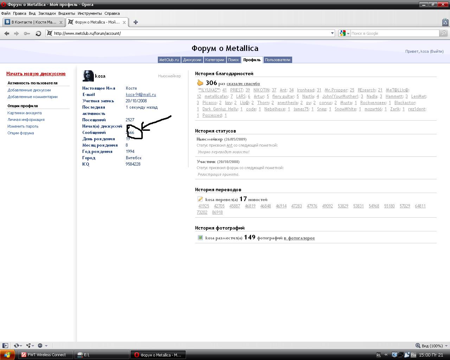The height and width of the screenshot is (360, 450).
Task: Expand the address bar history dropdown
Action: 332,33
